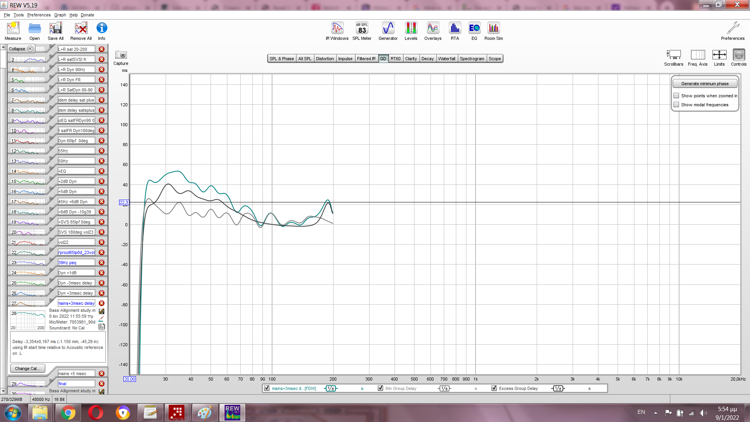Open Chrome from the taskbar
This screenshot has width=750, height=422.
68,413
